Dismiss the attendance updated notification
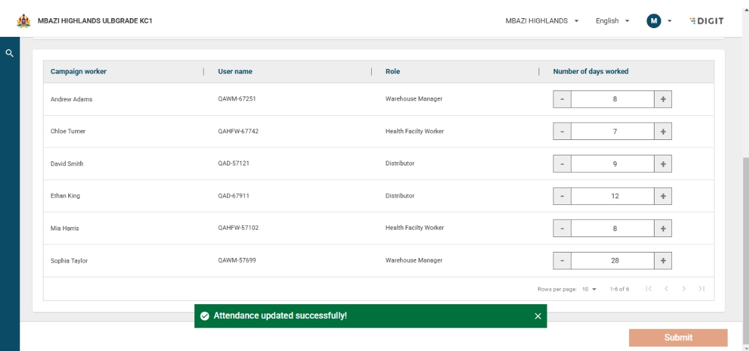The height and width of the screenshot is (351, 749). click(537, 316)
